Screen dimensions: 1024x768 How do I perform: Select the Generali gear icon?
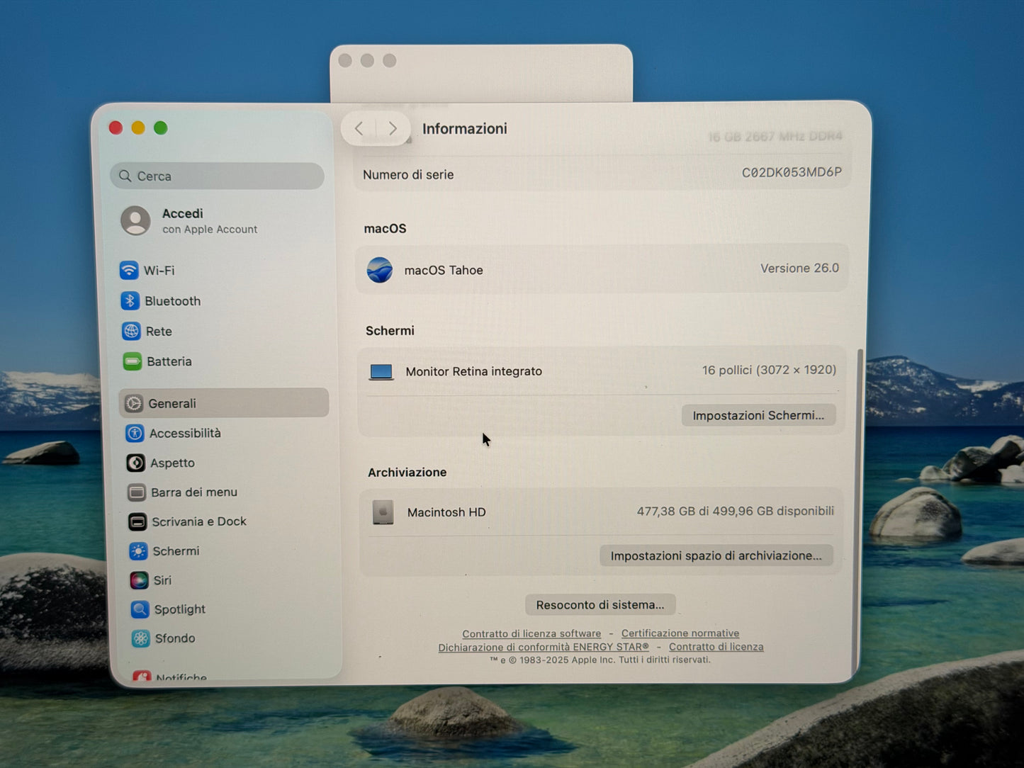(x=134, y=403)
